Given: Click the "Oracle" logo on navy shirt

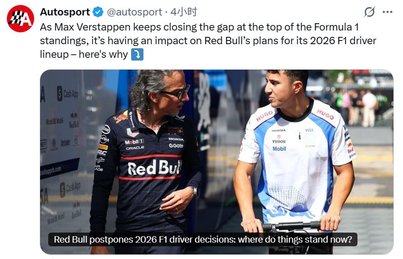Looking at the screenshot, I should coord(135,148).
